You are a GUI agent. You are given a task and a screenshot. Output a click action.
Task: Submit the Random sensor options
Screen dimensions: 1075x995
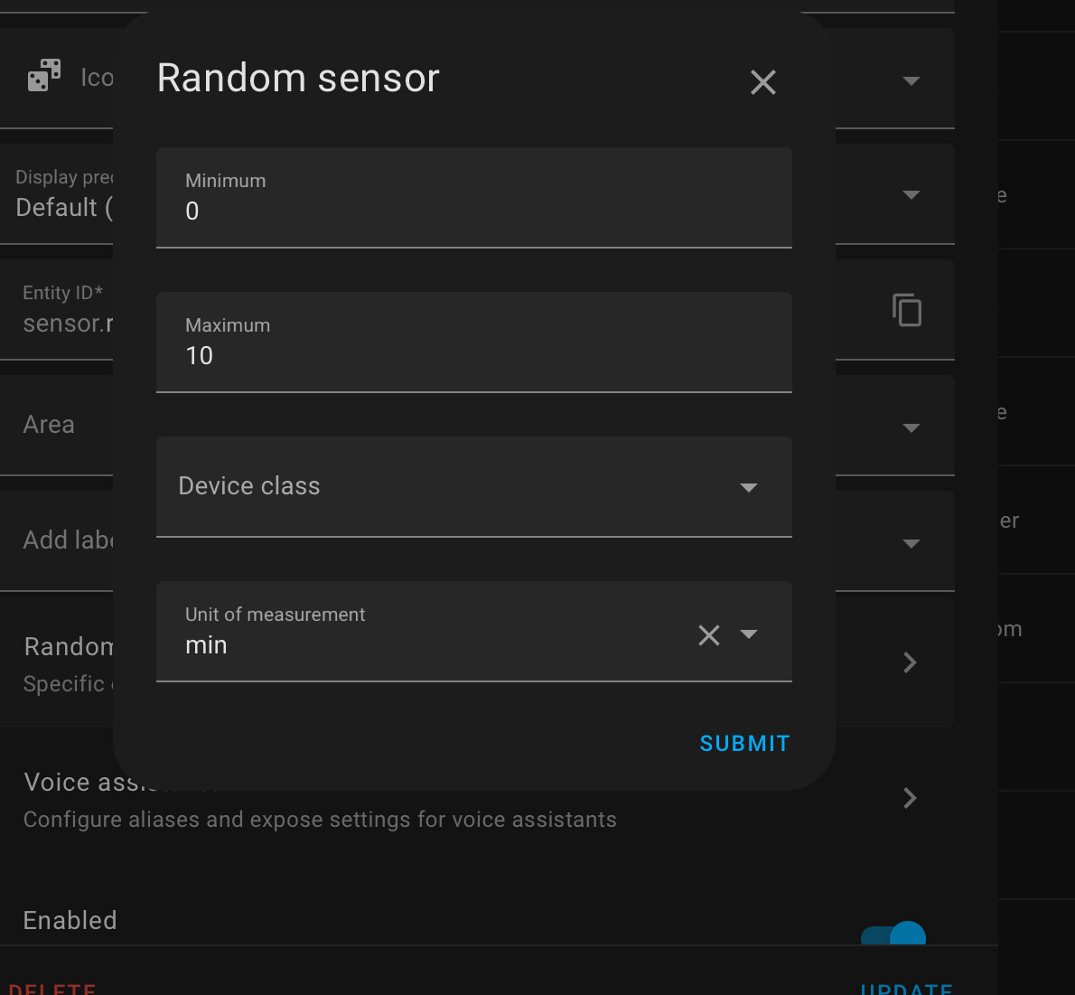744,744
